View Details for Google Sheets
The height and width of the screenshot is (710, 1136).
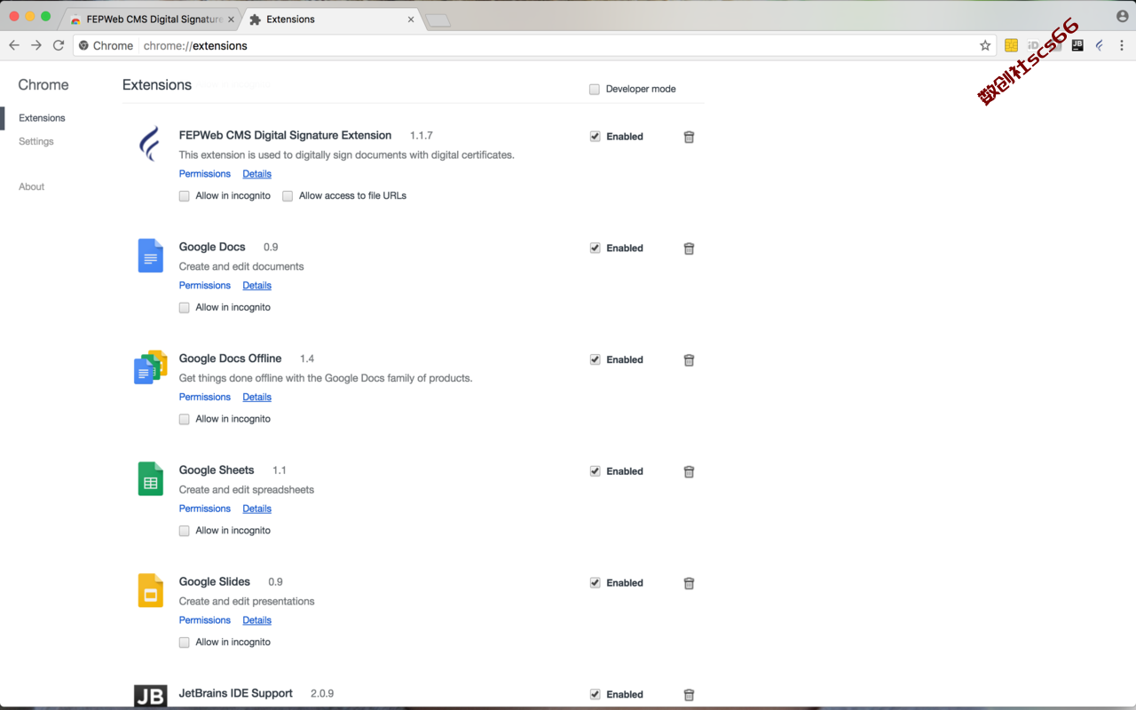[x=257, y=509]
